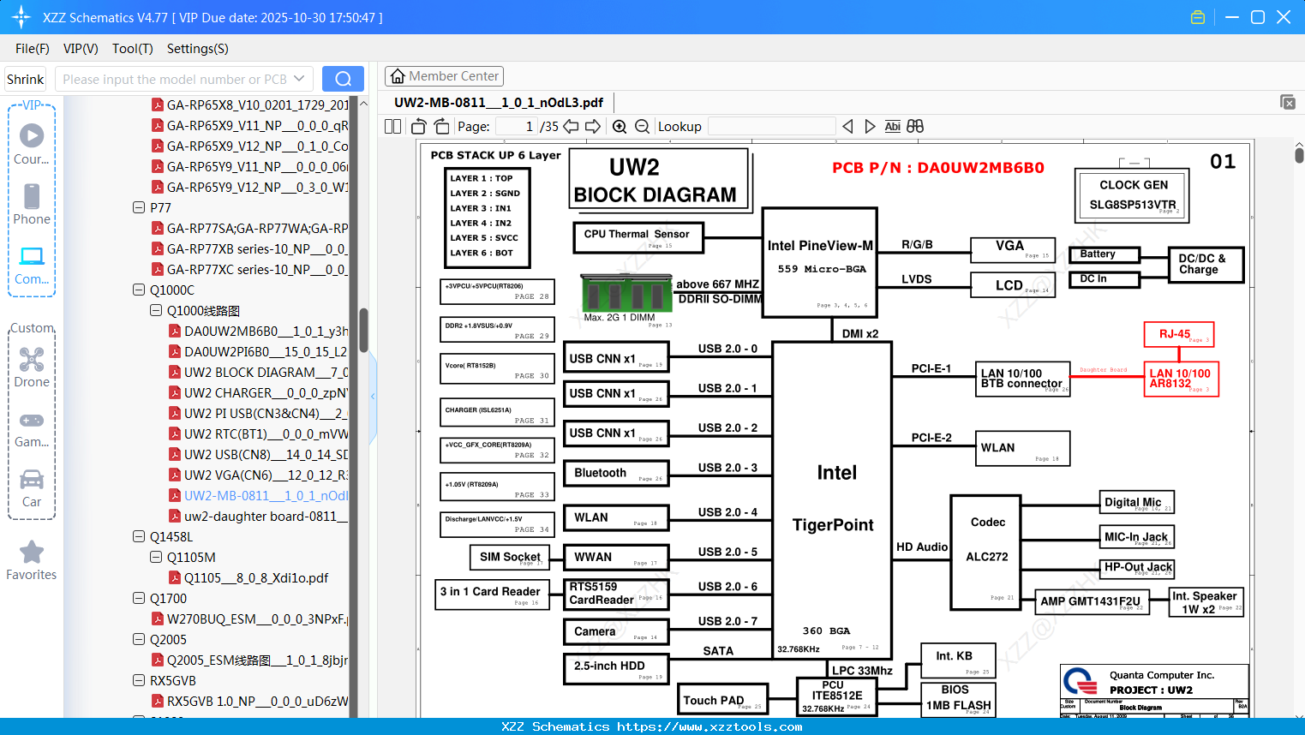Image resolution: width=1305 pixels, height=735 pixels.
Task: Jump to previous lookup result triangle
Action: 847,127
